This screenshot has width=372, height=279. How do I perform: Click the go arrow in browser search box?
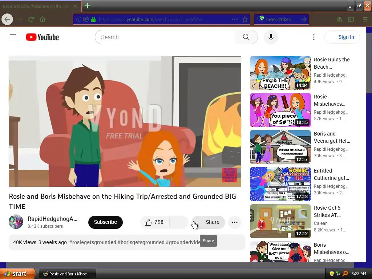point(304,19)
